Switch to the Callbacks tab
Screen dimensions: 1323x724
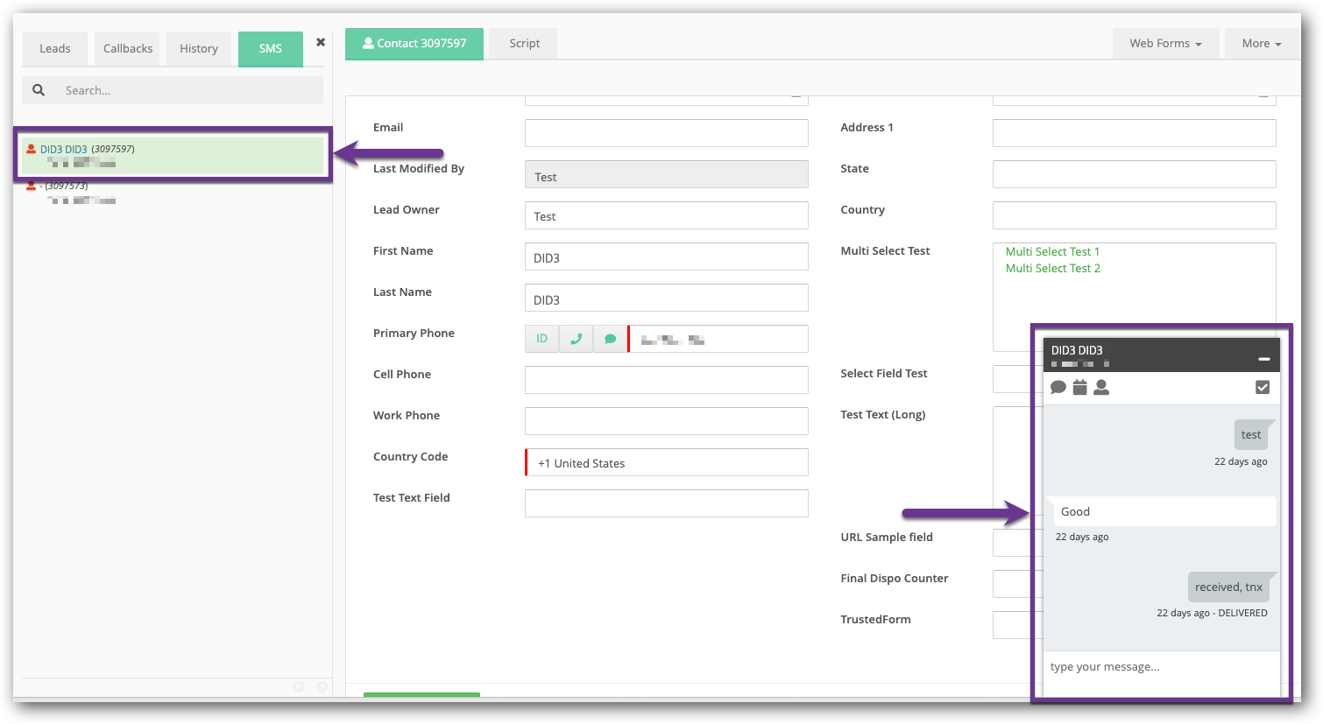pos(128,49)
